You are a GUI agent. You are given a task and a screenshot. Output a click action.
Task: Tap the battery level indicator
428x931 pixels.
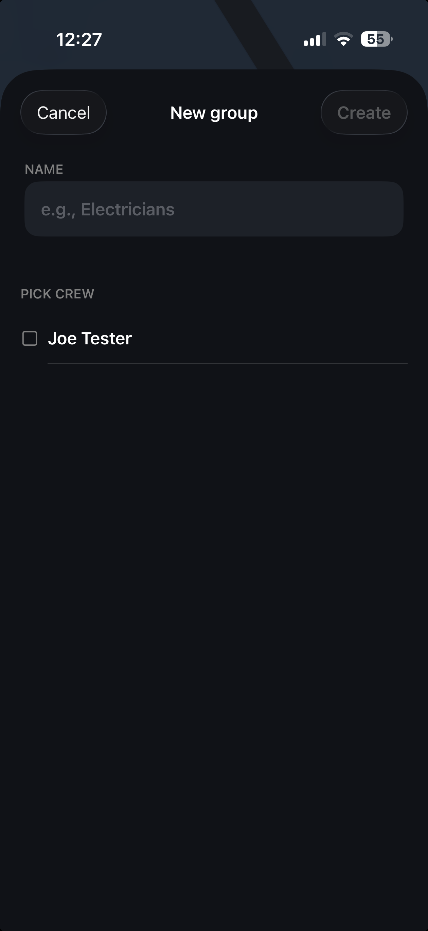(x=376, y=39)
